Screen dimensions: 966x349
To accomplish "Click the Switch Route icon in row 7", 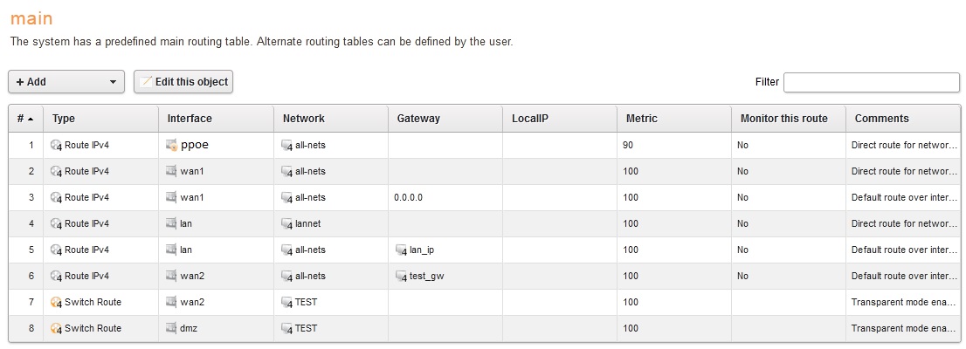I will (57, 303).
